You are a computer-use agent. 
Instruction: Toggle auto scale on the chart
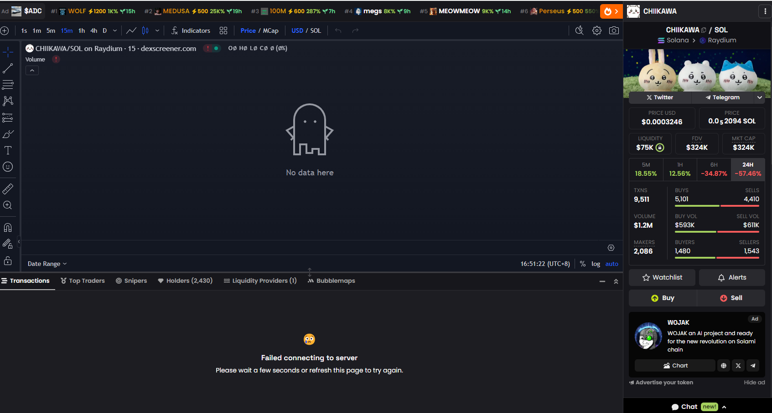611,264
